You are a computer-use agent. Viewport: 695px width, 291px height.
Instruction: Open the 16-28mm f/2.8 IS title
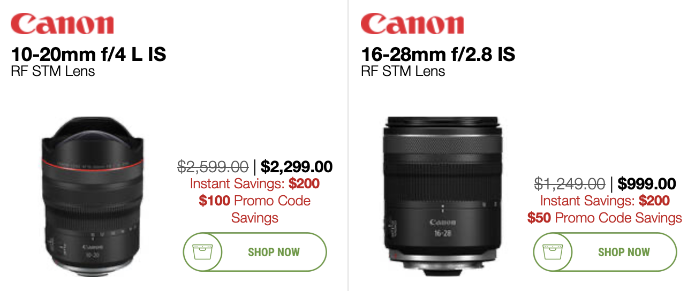pos(438,55)
